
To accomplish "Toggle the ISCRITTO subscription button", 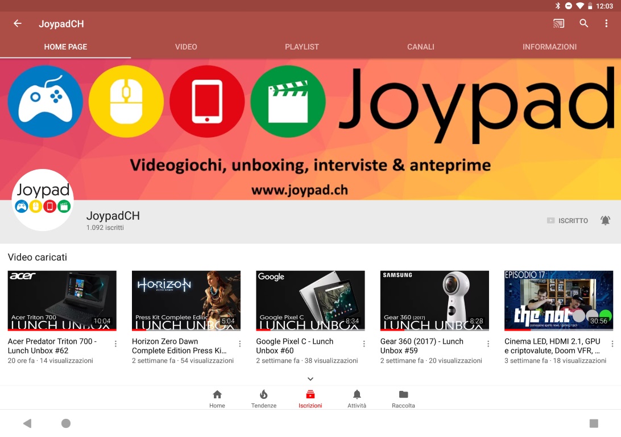I will [x=567, y=221].
